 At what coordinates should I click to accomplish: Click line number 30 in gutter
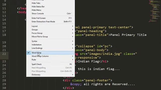tap(4, 88)
